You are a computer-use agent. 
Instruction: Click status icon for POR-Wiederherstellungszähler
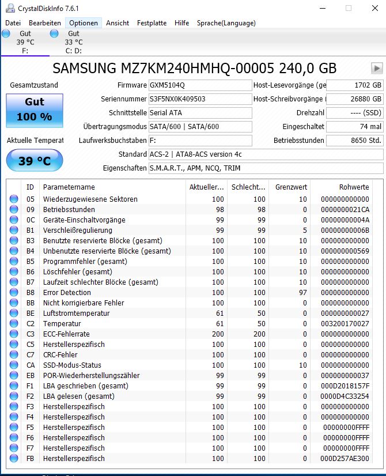tap(14, 375)
